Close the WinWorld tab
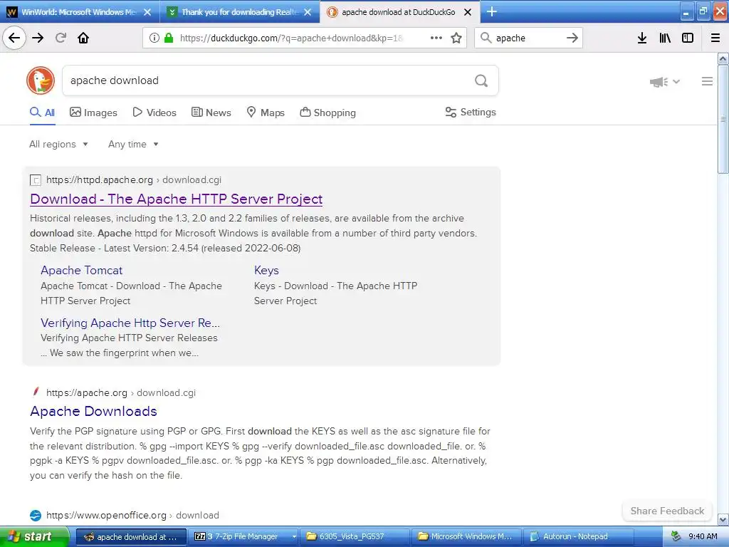The width and height of the screenshot is (729, 547). tap(147, 12)
